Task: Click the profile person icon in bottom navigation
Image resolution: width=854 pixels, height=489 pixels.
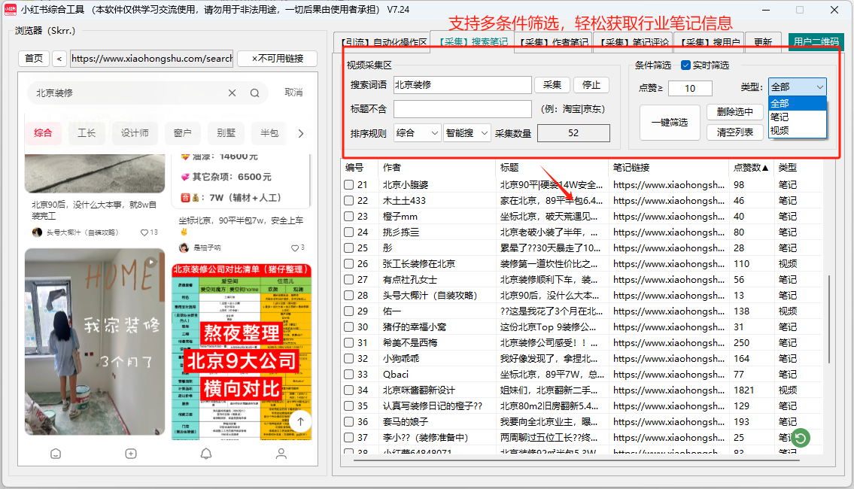Action: 281,454
